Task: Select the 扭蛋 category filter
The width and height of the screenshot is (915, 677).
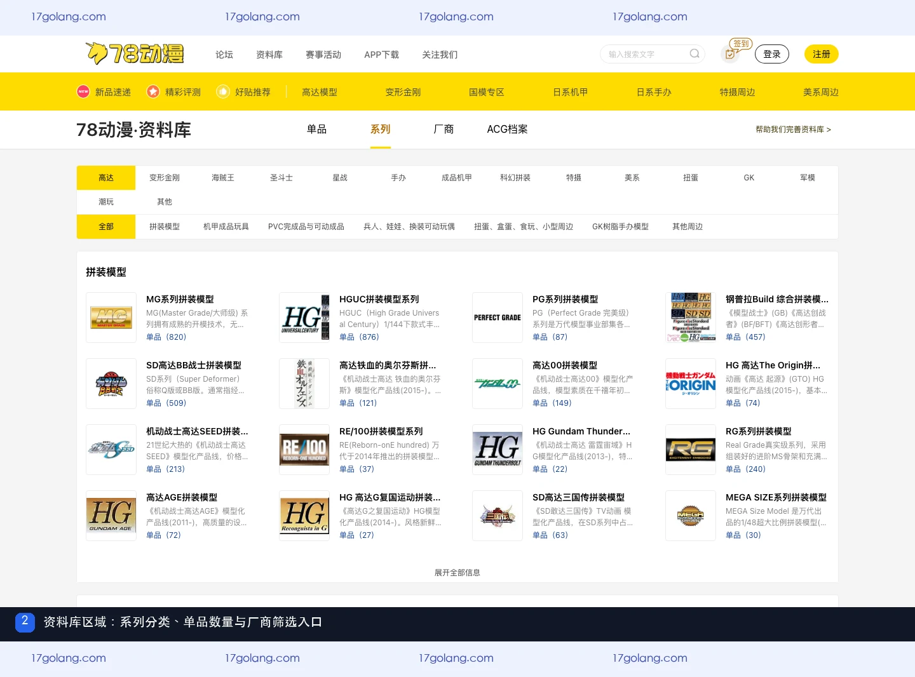Action: click(691, 178)
